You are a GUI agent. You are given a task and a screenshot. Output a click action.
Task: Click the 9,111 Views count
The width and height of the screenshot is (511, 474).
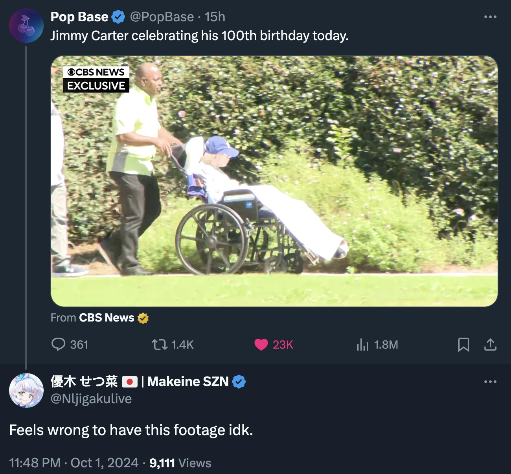pos(180,463)
